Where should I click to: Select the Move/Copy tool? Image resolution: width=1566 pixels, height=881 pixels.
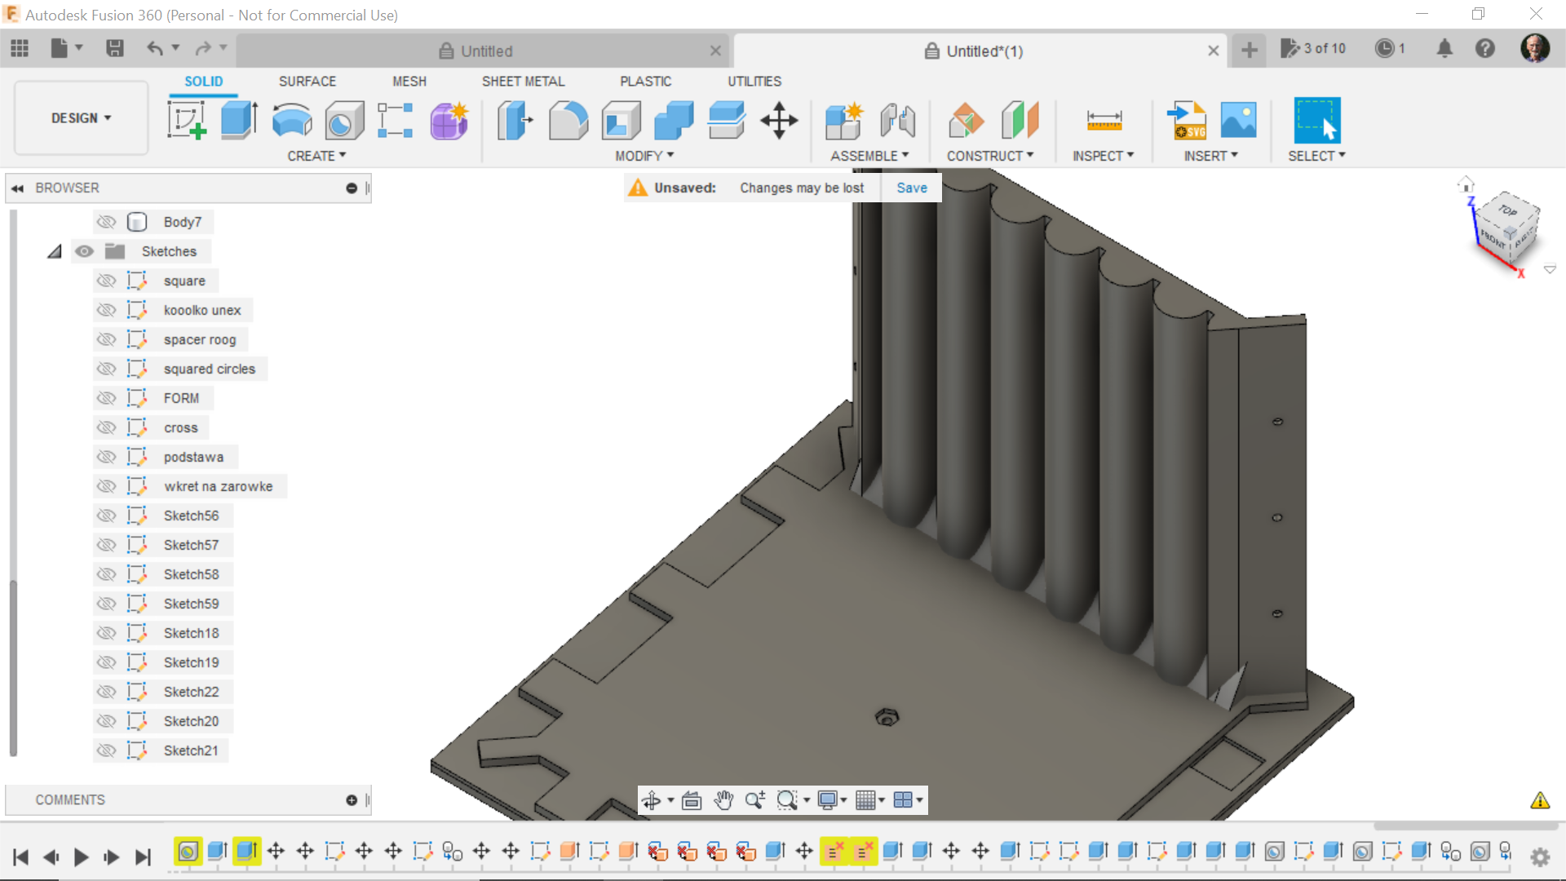click(x=779, y=120)
